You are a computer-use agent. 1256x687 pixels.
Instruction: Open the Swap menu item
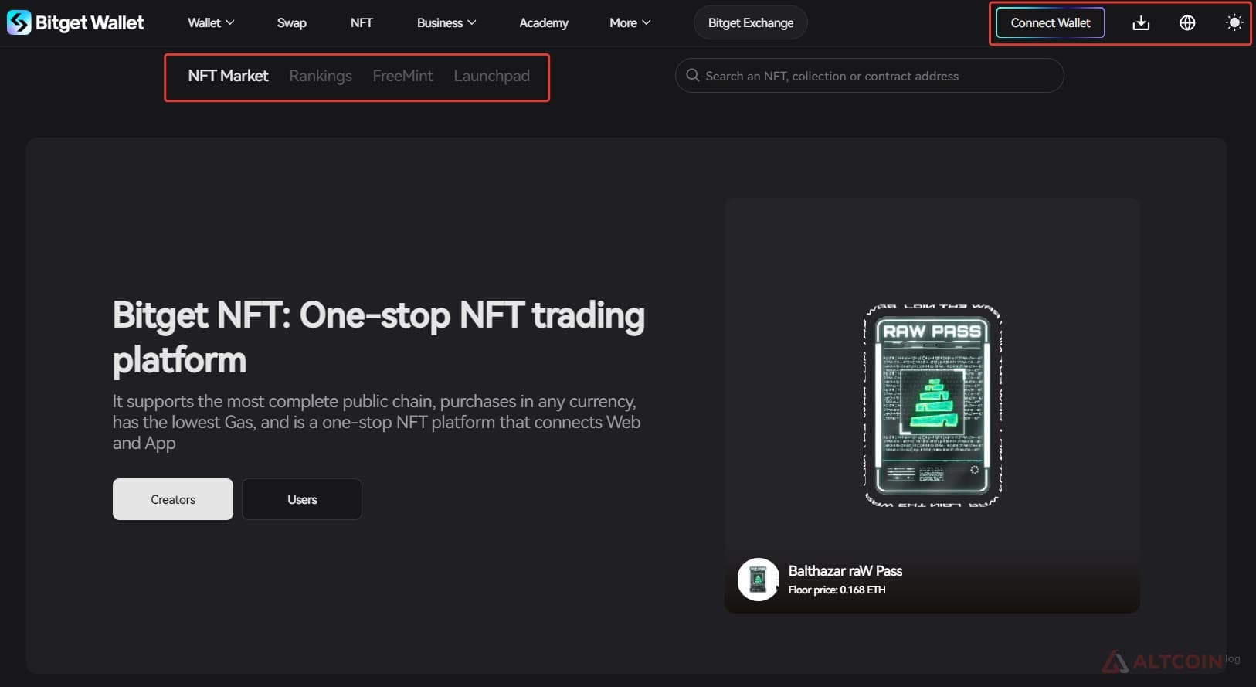click(x=292, y=23)
